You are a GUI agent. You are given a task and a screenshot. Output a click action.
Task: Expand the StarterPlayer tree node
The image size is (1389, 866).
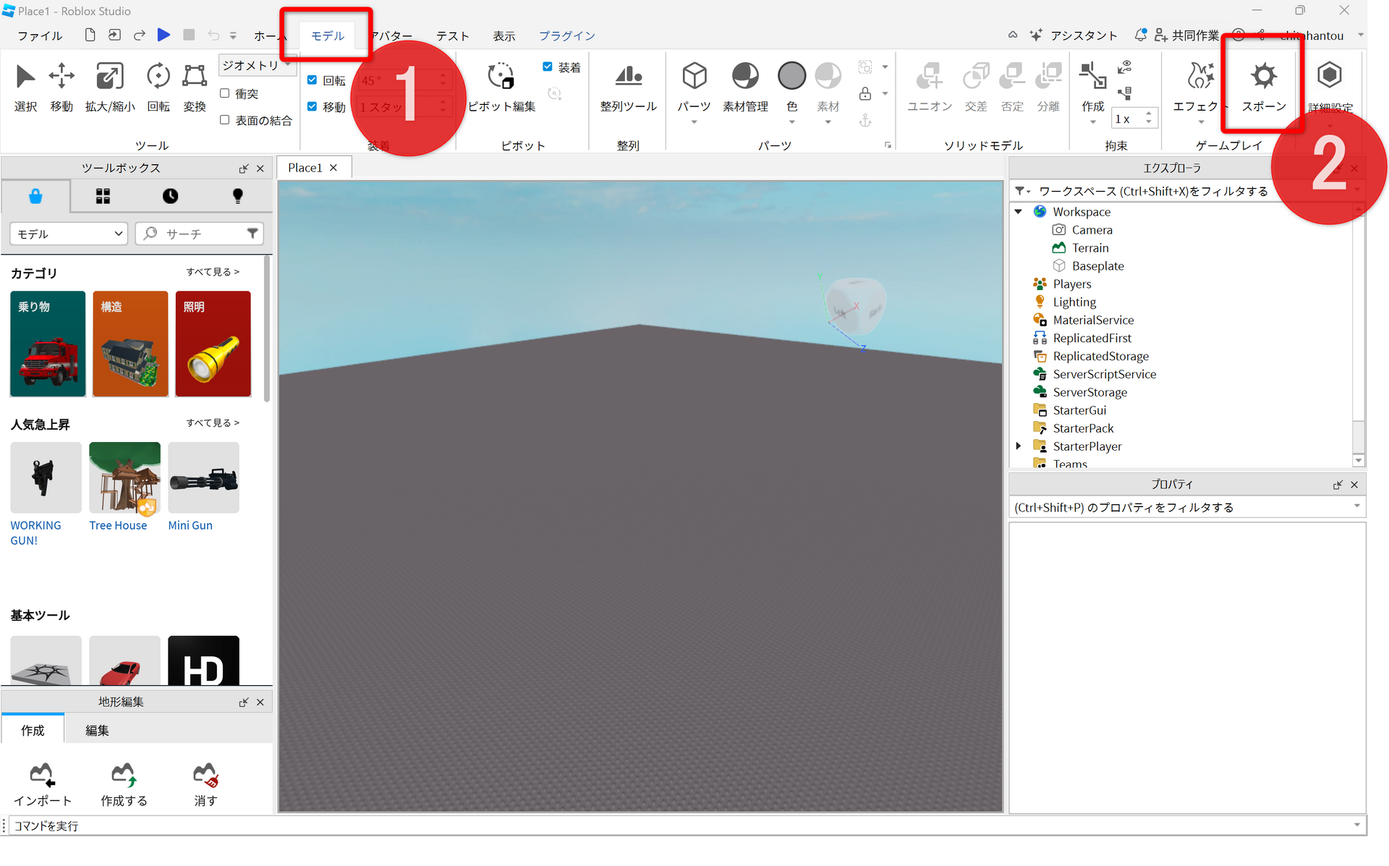click(1019, 446)
